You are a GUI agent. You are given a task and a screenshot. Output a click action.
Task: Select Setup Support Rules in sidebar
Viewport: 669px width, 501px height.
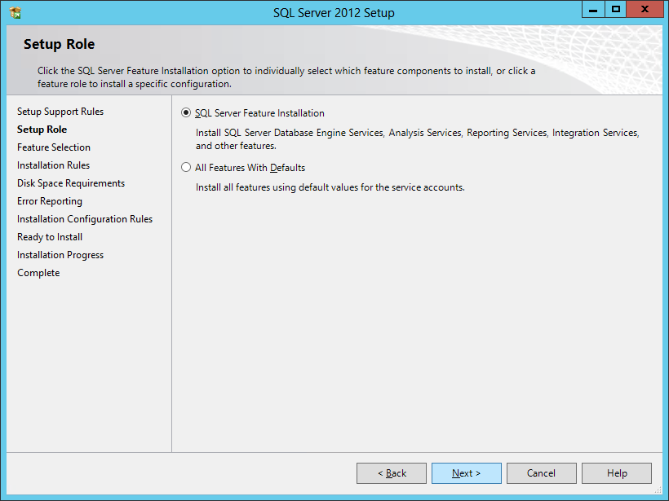[60, 111]
